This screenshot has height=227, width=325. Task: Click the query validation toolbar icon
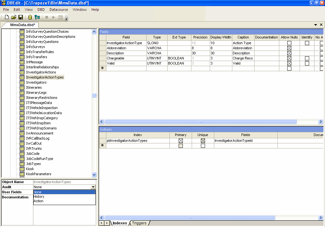pos(37,17)
